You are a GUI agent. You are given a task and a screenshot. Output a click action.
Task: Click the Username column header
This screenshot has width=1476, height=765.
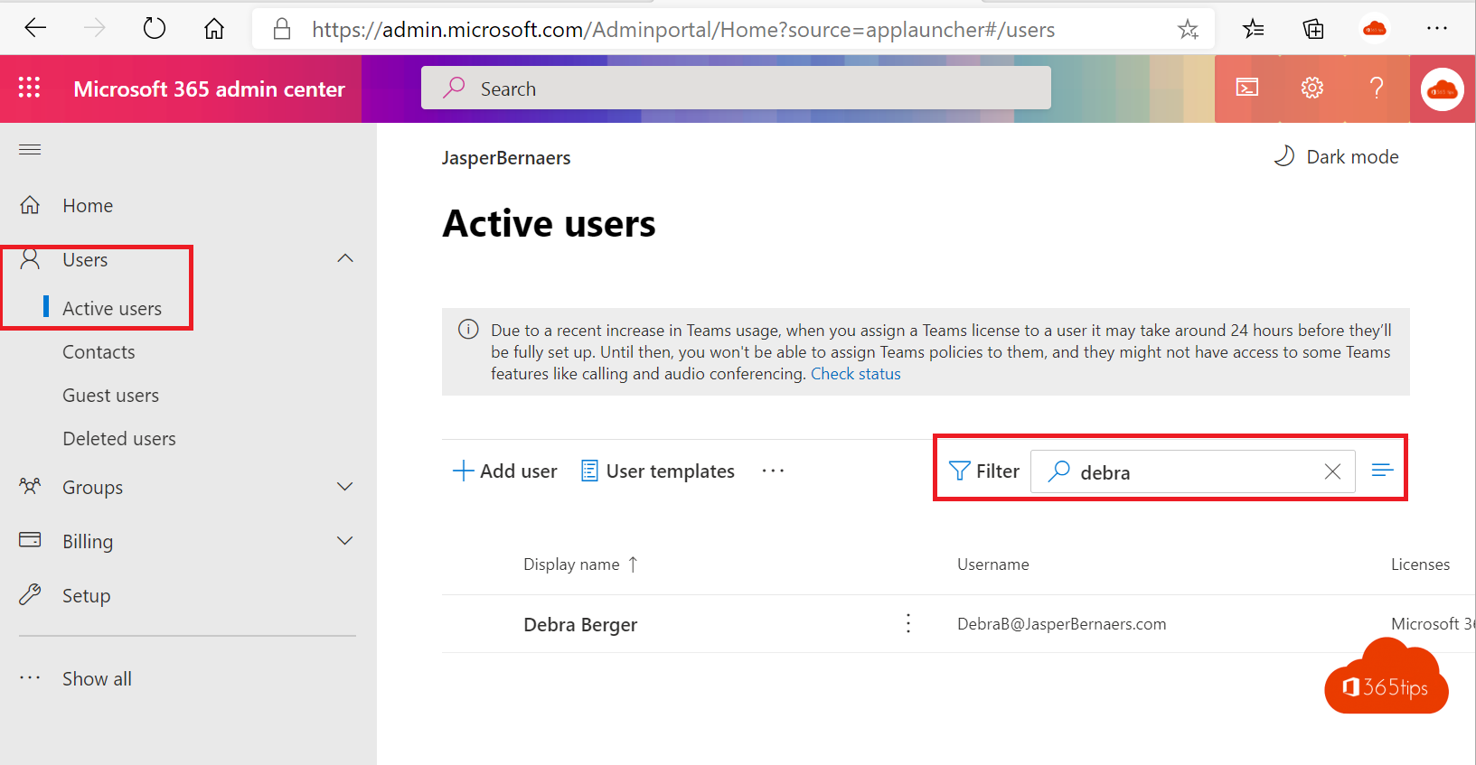pos(992,564)
